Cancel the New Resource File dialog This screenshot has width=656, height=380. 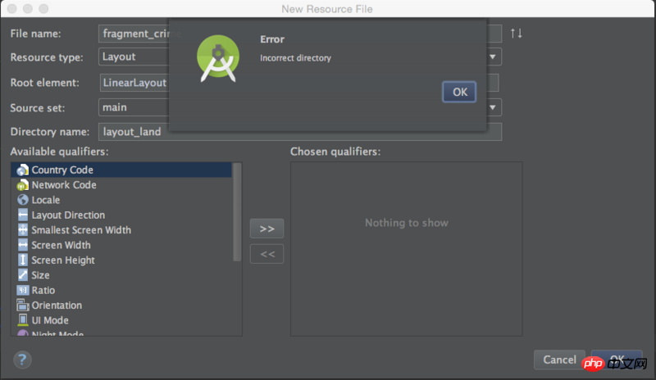[559, 360]
